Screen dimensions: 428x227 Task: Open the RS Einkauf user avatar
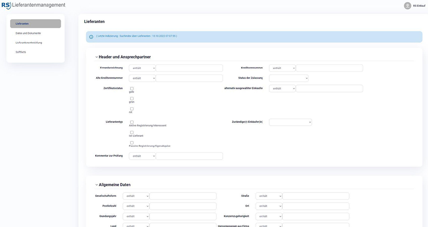pos(408,6)
